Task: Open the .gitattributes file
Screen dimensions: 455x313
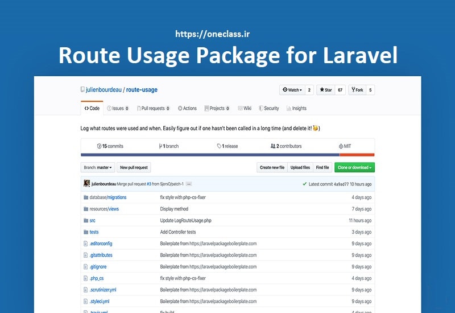Action: click(101, 255)
